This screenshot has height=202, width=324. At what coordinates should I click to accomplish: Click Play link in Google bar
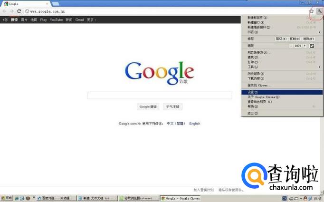point(43,20)
